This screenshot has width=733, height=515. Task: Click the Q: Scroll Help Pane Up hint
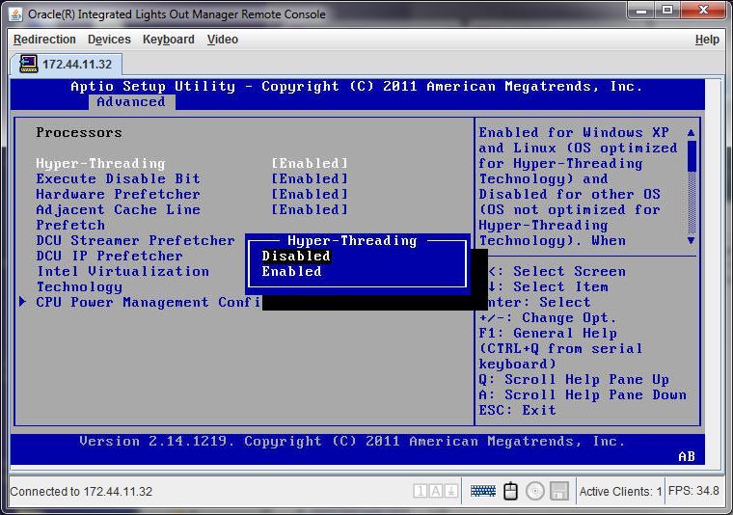tap(574, 379)
